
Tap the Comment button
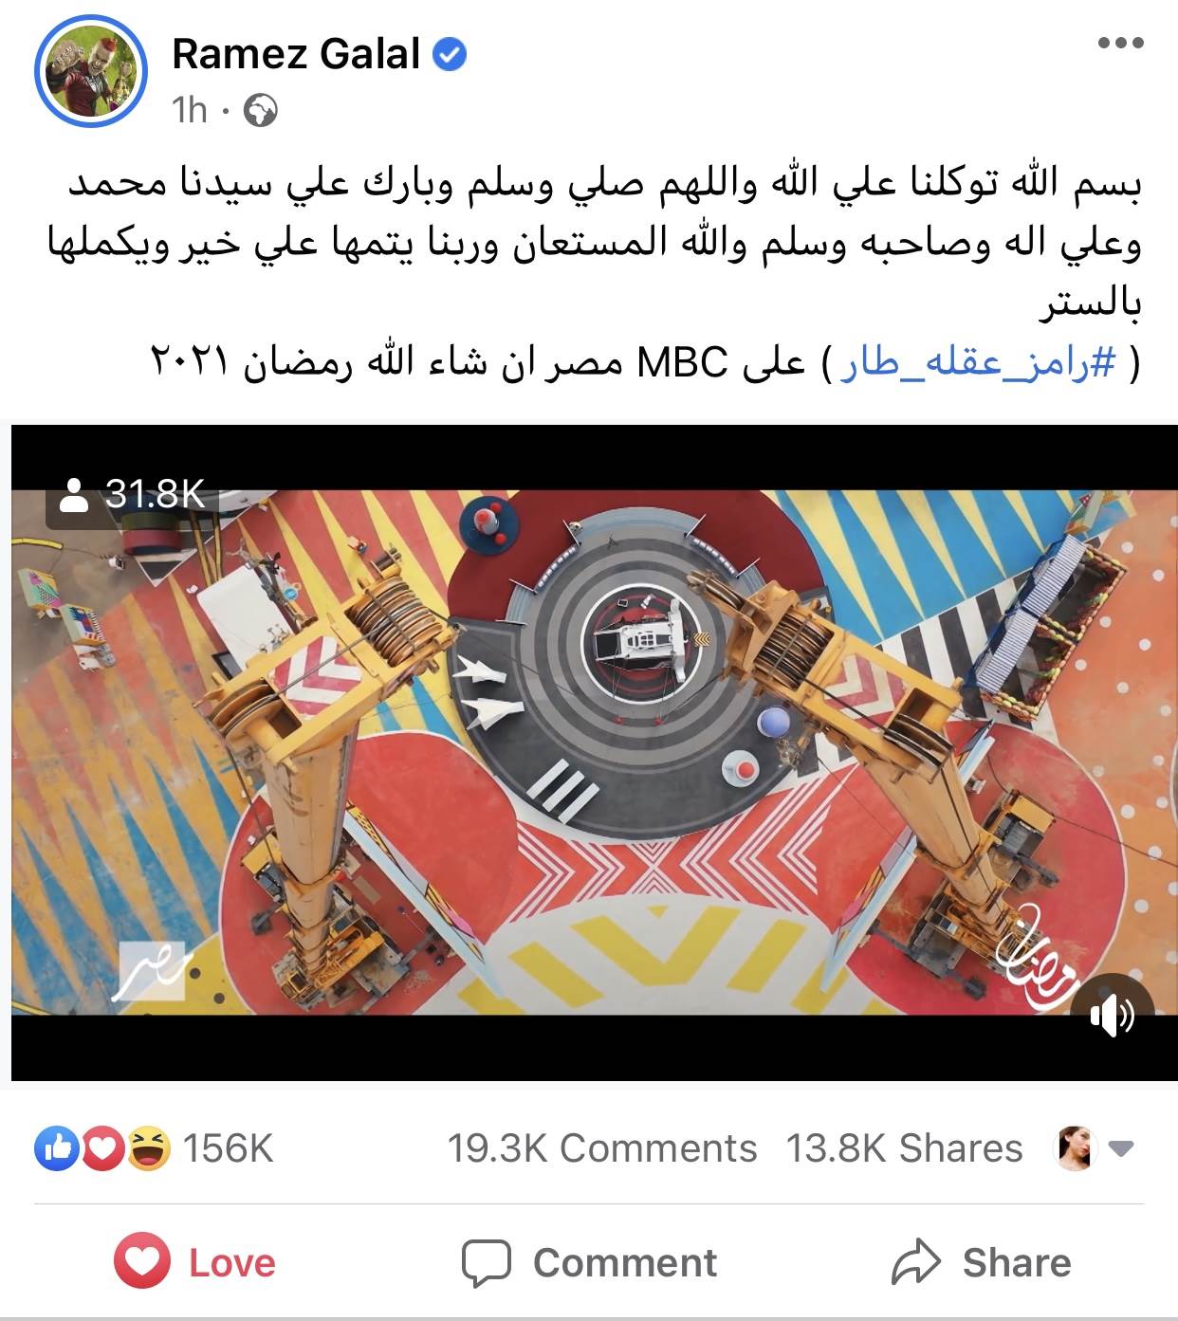point(589,1262)
